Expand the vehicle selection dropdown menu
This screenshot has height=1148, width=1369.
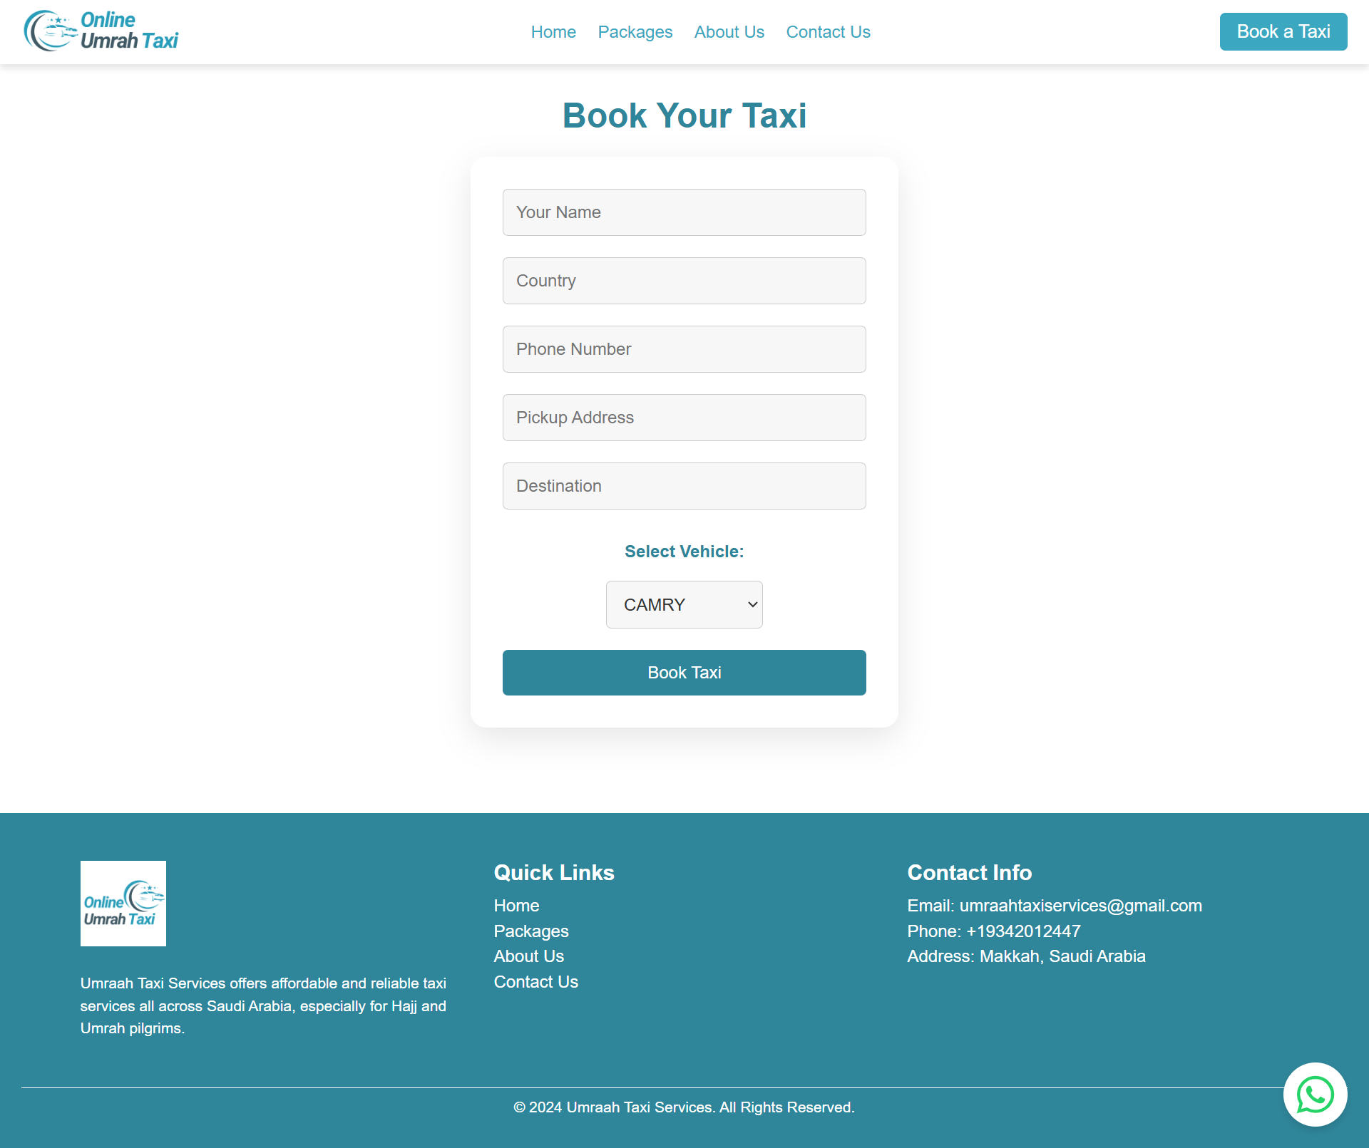(684, 604)
